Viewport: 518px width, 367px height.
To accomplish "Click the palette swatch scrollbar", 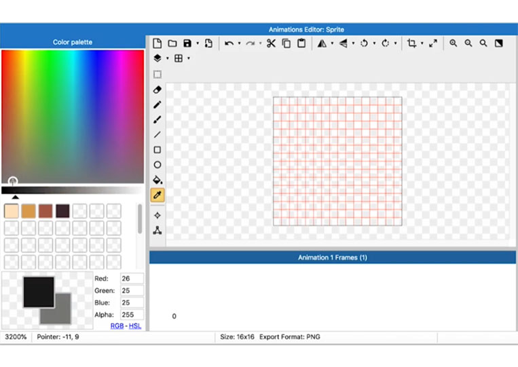I will coord(140,218).
